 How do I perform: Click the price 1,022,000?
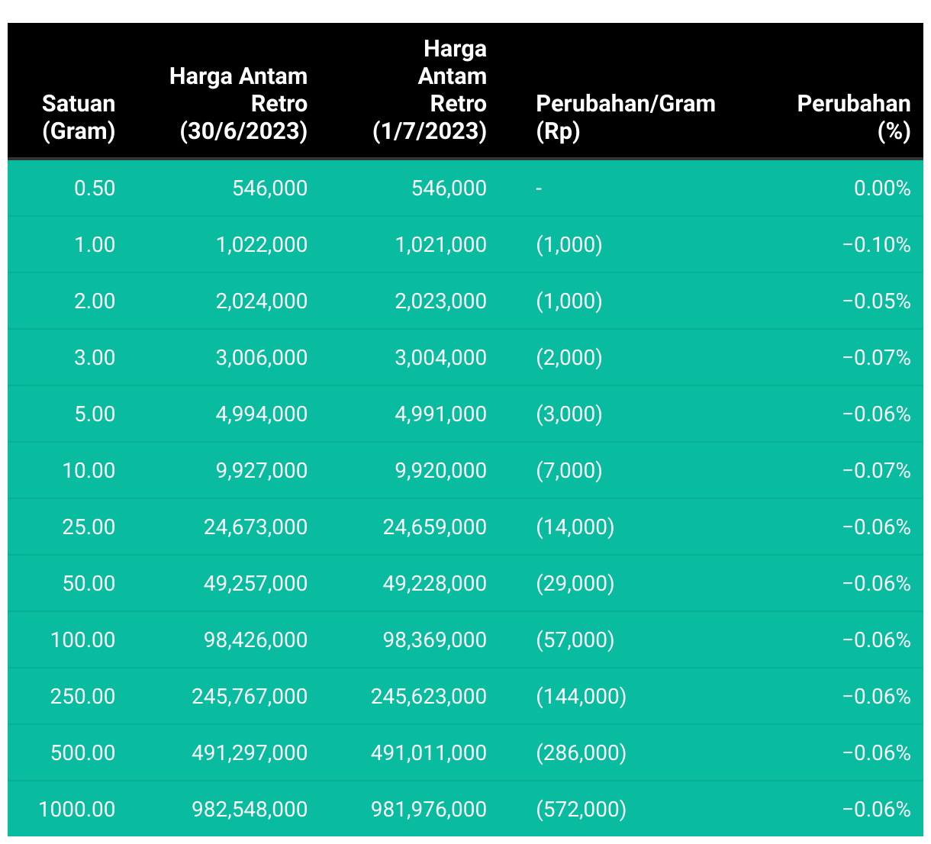pos(262,245)
